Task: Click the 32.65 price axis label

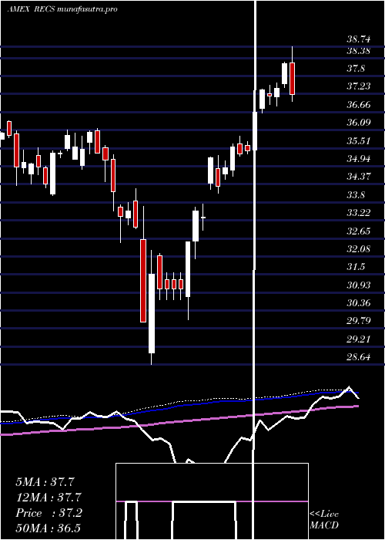Action: [359, 231]
